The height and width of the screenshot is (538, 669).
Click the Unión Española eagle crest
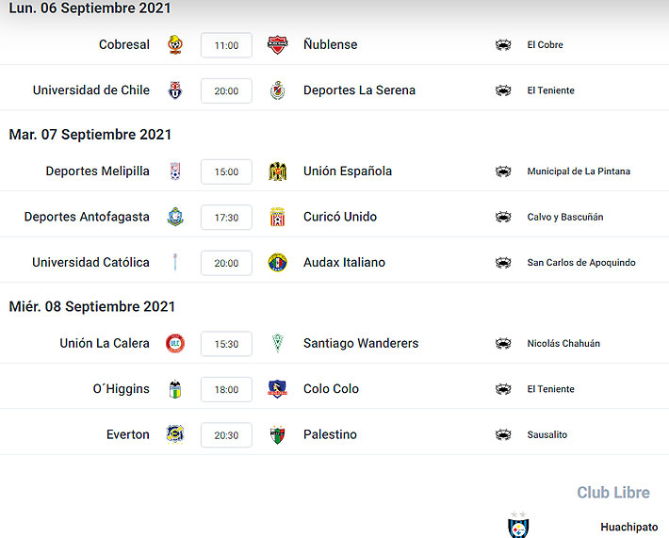coord(277,171)
